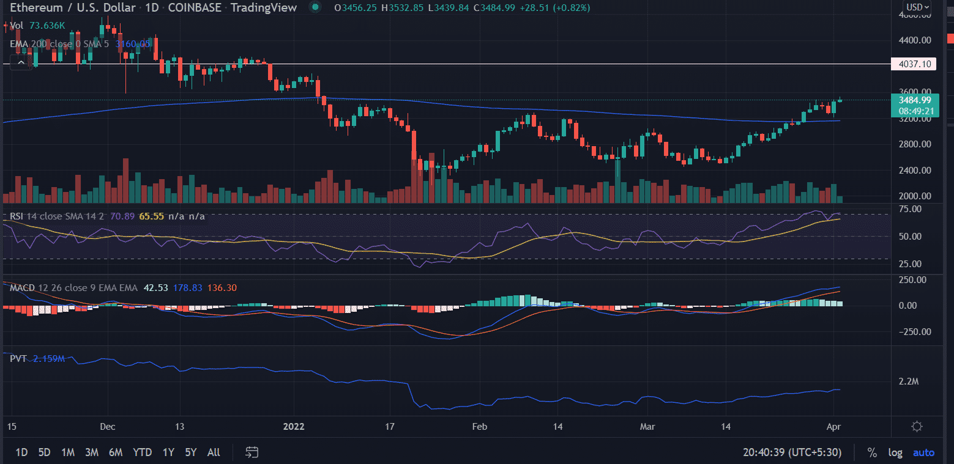Click the PVT value 2.159M

(48, 359)
